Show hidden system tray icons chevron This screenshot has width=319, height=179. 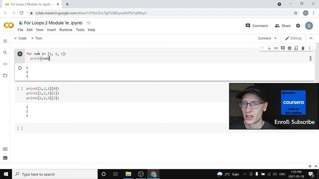[x=245, y=174]
